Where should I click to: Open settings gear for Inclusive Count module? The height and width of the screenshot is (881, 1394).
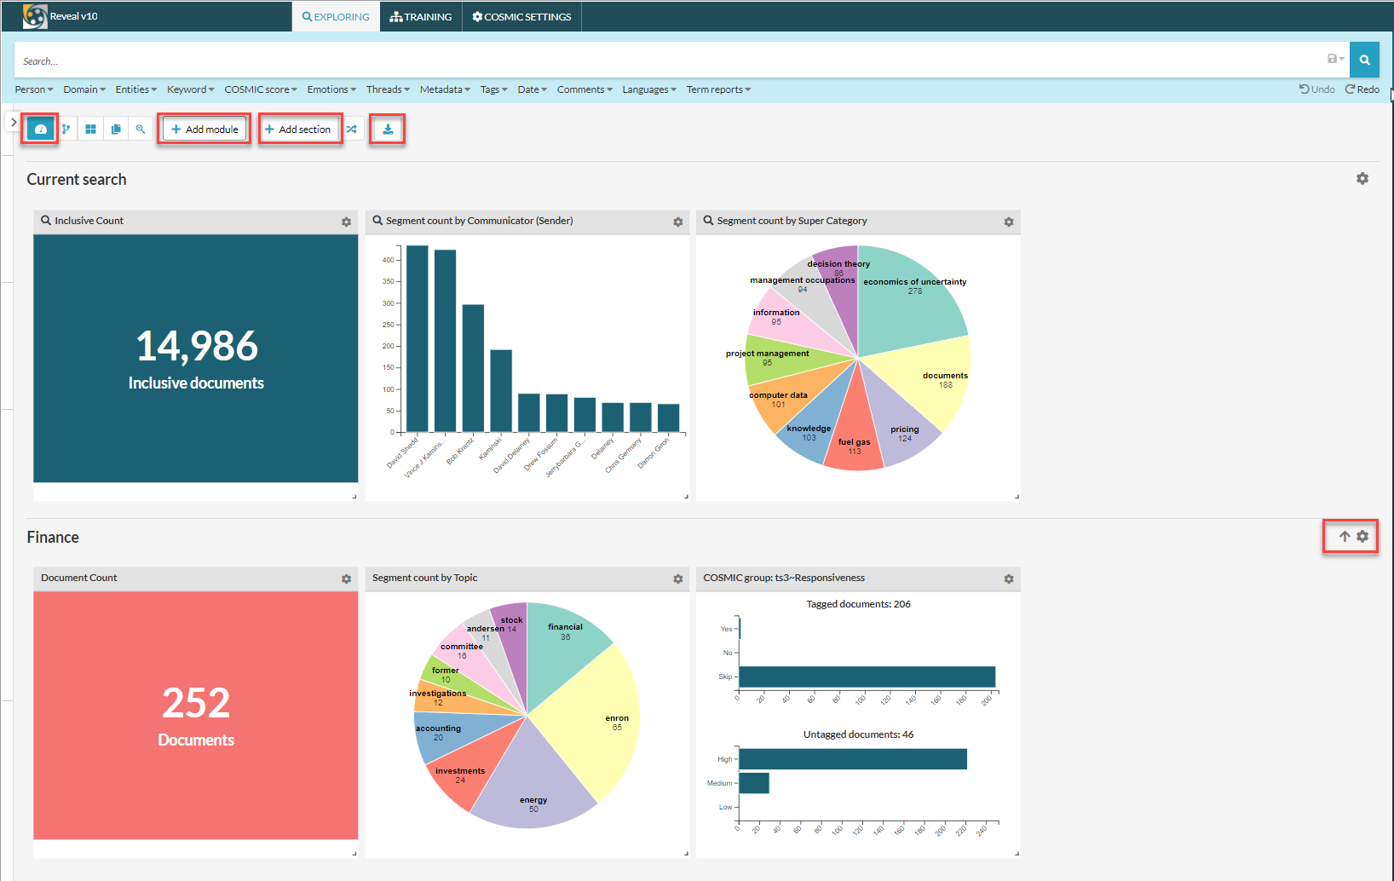coord(346,222)
